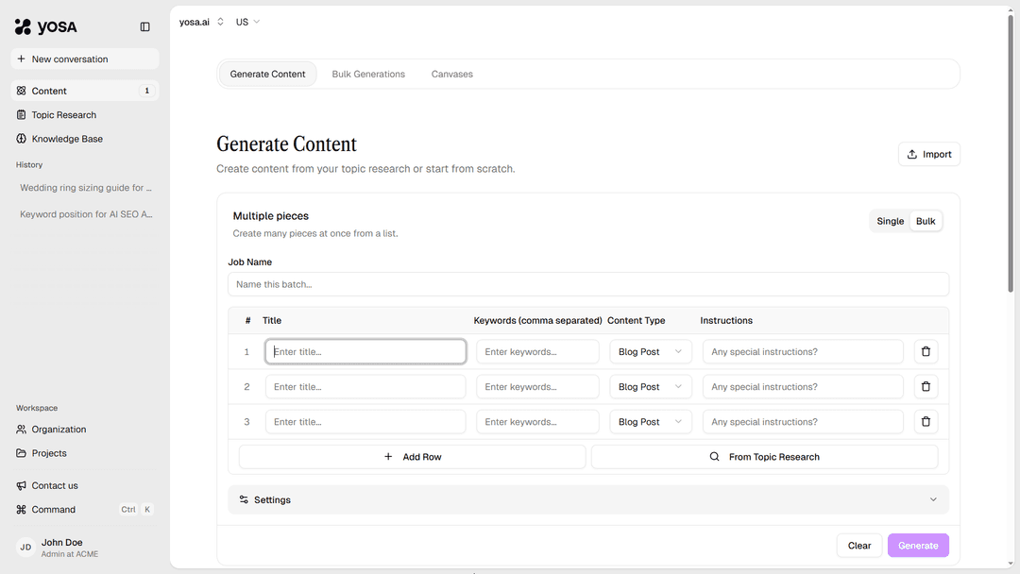Viewport: 1020px width, 574px height.
Task: Open the Knowledge Base section
Action: pyautogui.click(x=64, y=138)
